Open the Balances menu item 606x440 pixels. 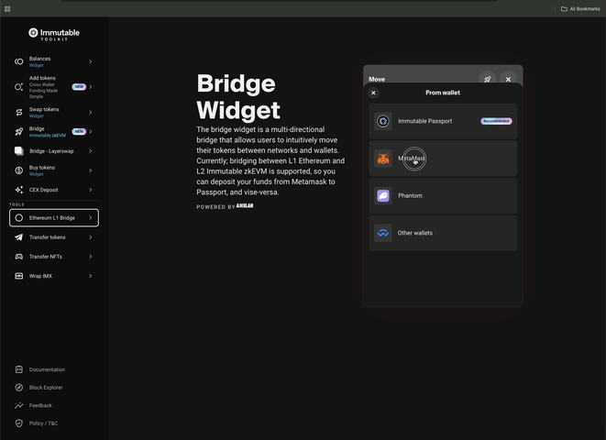point(54,61)
